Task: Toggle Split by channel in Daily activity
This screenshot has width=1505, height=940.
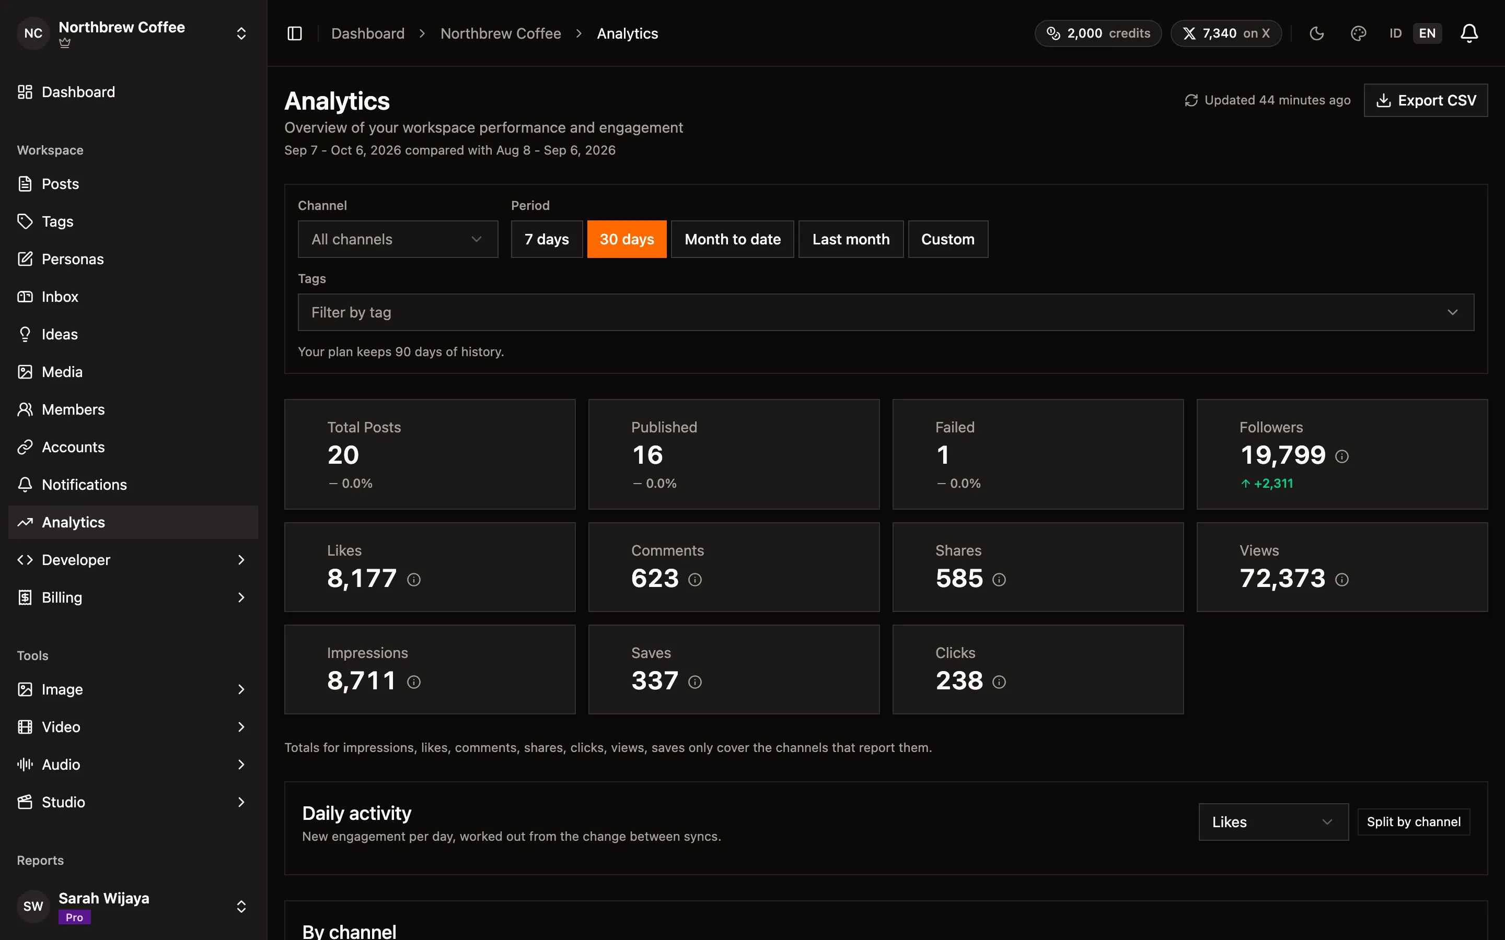Action: [1414, 822]
